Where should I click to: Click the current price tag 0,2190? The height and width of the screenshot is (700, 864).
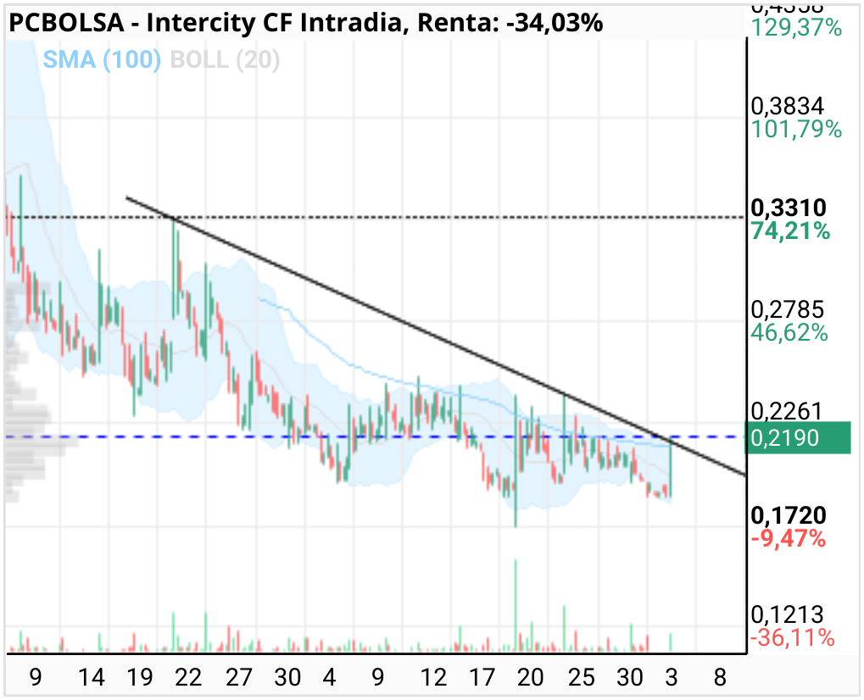coord(797,438)
